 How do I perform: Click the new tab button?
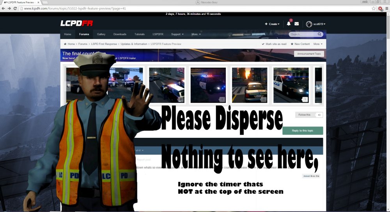coord(45,2)
